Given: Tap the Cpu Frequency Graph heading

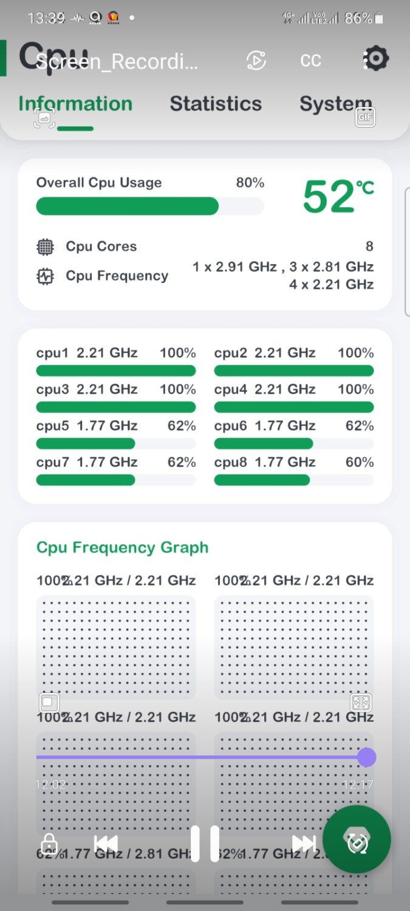Looking at the screenshot, I should [122, 547].
